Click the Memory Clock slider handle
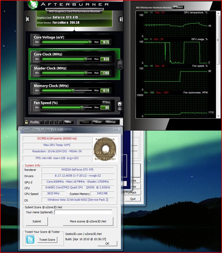The height and width of the screenshot is (253, 222). pyautogui.click(x=73, y=90)
